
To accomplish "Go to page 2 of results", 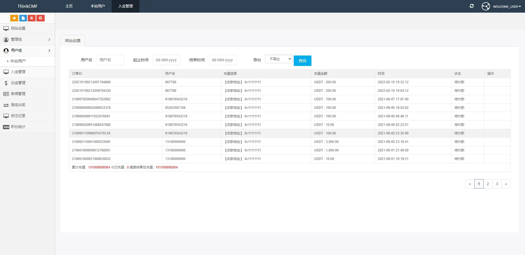I will [x=488, y=184].
